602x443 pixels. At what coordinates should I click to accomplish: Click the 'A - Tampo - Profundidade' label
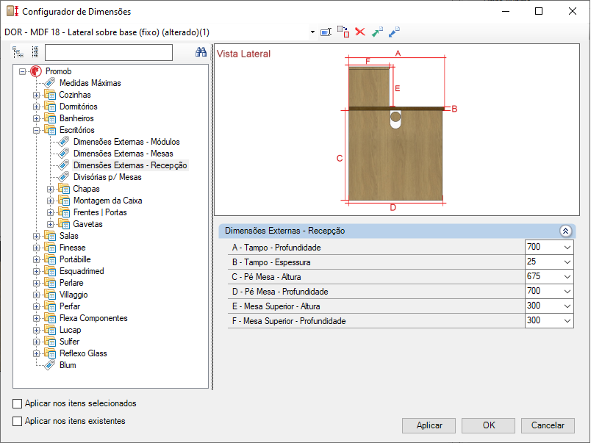(276, 248)
